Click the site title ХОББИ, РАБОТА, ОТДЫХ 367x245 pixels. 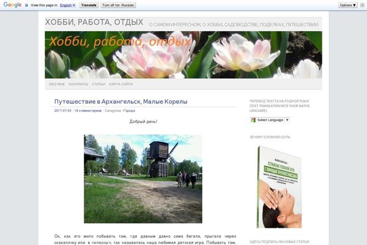94,22
